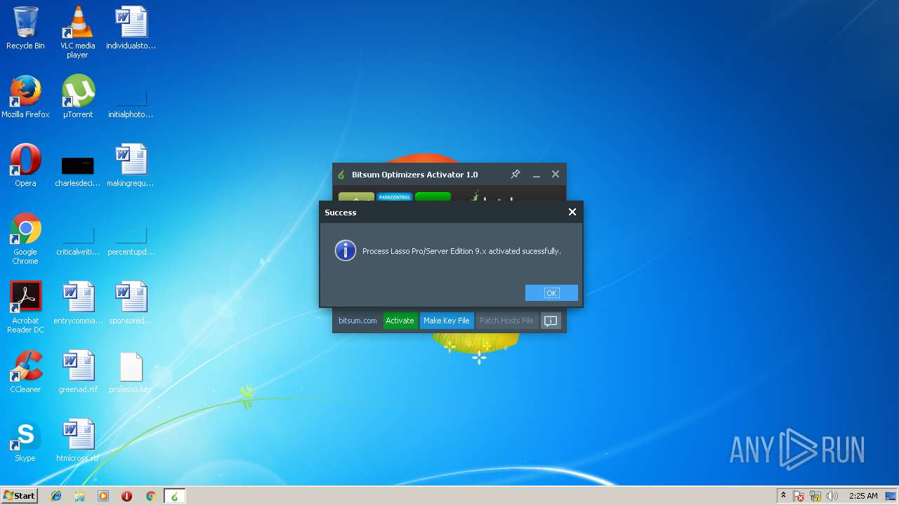Open Opera from the taskbar
The width and height of the screenshot is (899, 505).
point(127,496)
